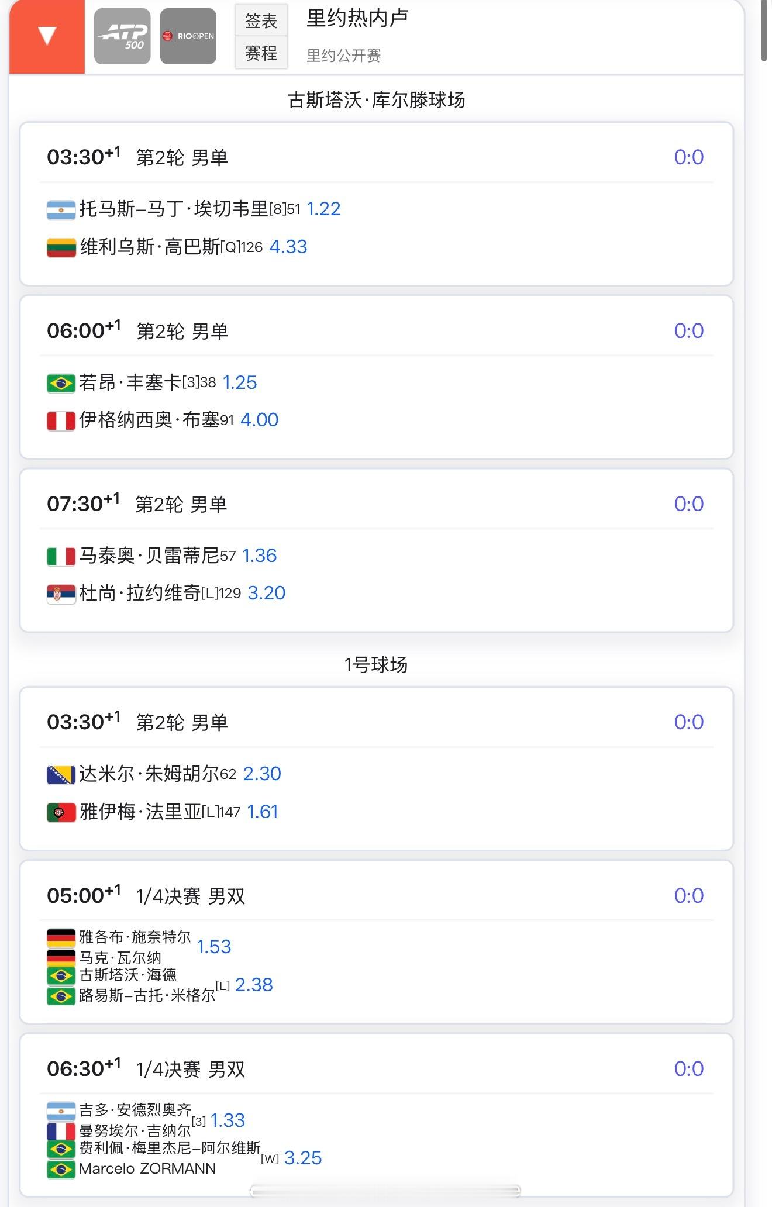This screenshot has height=1207, width=772.
Task: Click Lithuania flag beside 维利乌斯·高巴斯
Action: (x=61, y=247)
